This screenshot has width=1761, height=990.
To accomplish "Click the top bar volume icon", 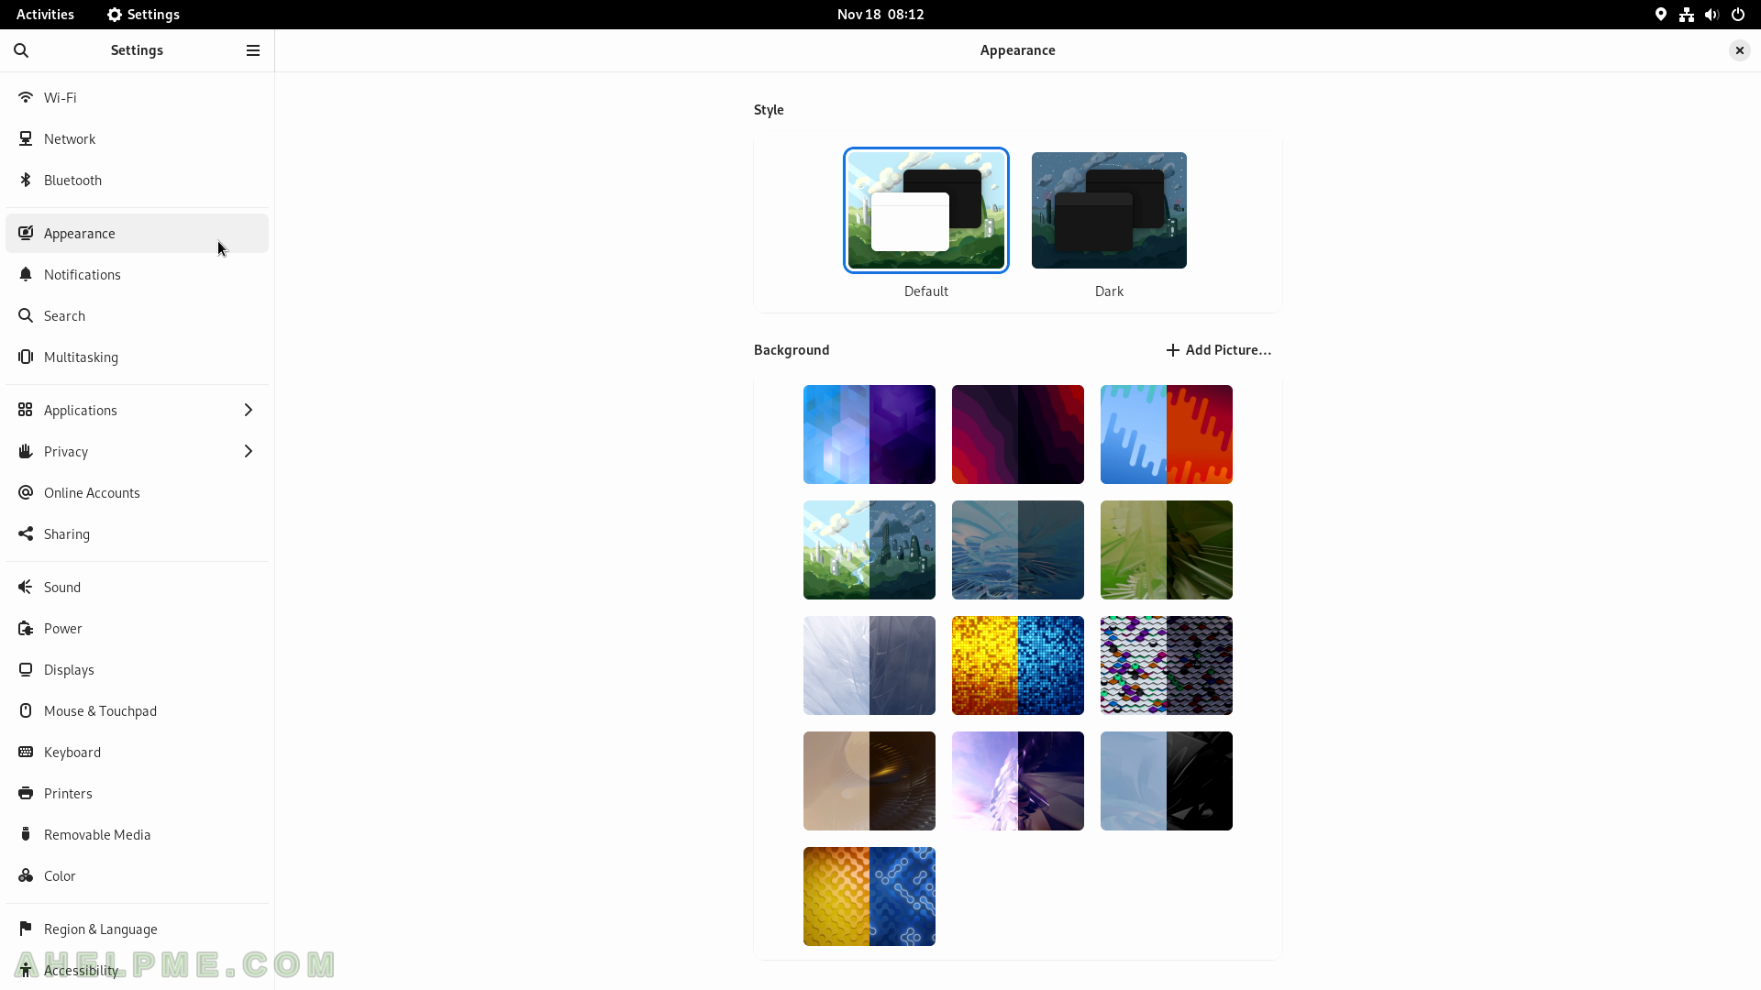I will (x=1711, y=15).
